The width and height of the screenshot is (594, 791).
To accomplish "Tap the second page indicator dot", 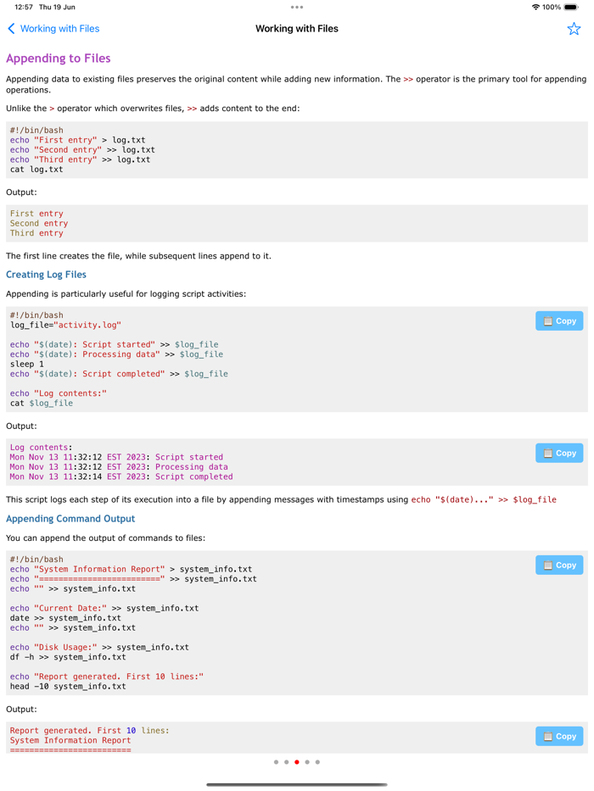I will (x=286, y=762).
